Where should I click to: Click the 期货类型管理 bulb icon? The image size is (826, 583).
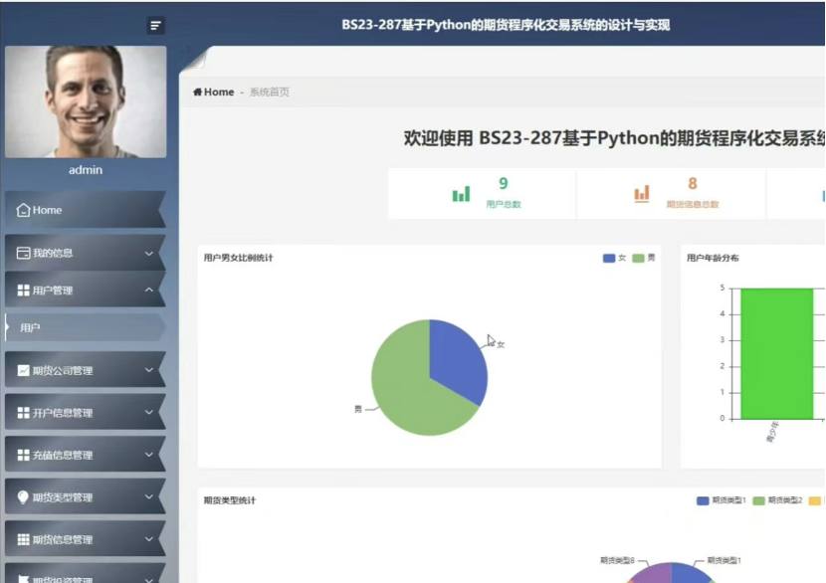coord(23,497)
